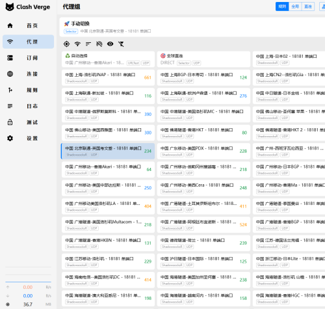Click the Clash Verge cat logo
The height and width of the screenshot is (309, 325).
click(x=10, y=7)
